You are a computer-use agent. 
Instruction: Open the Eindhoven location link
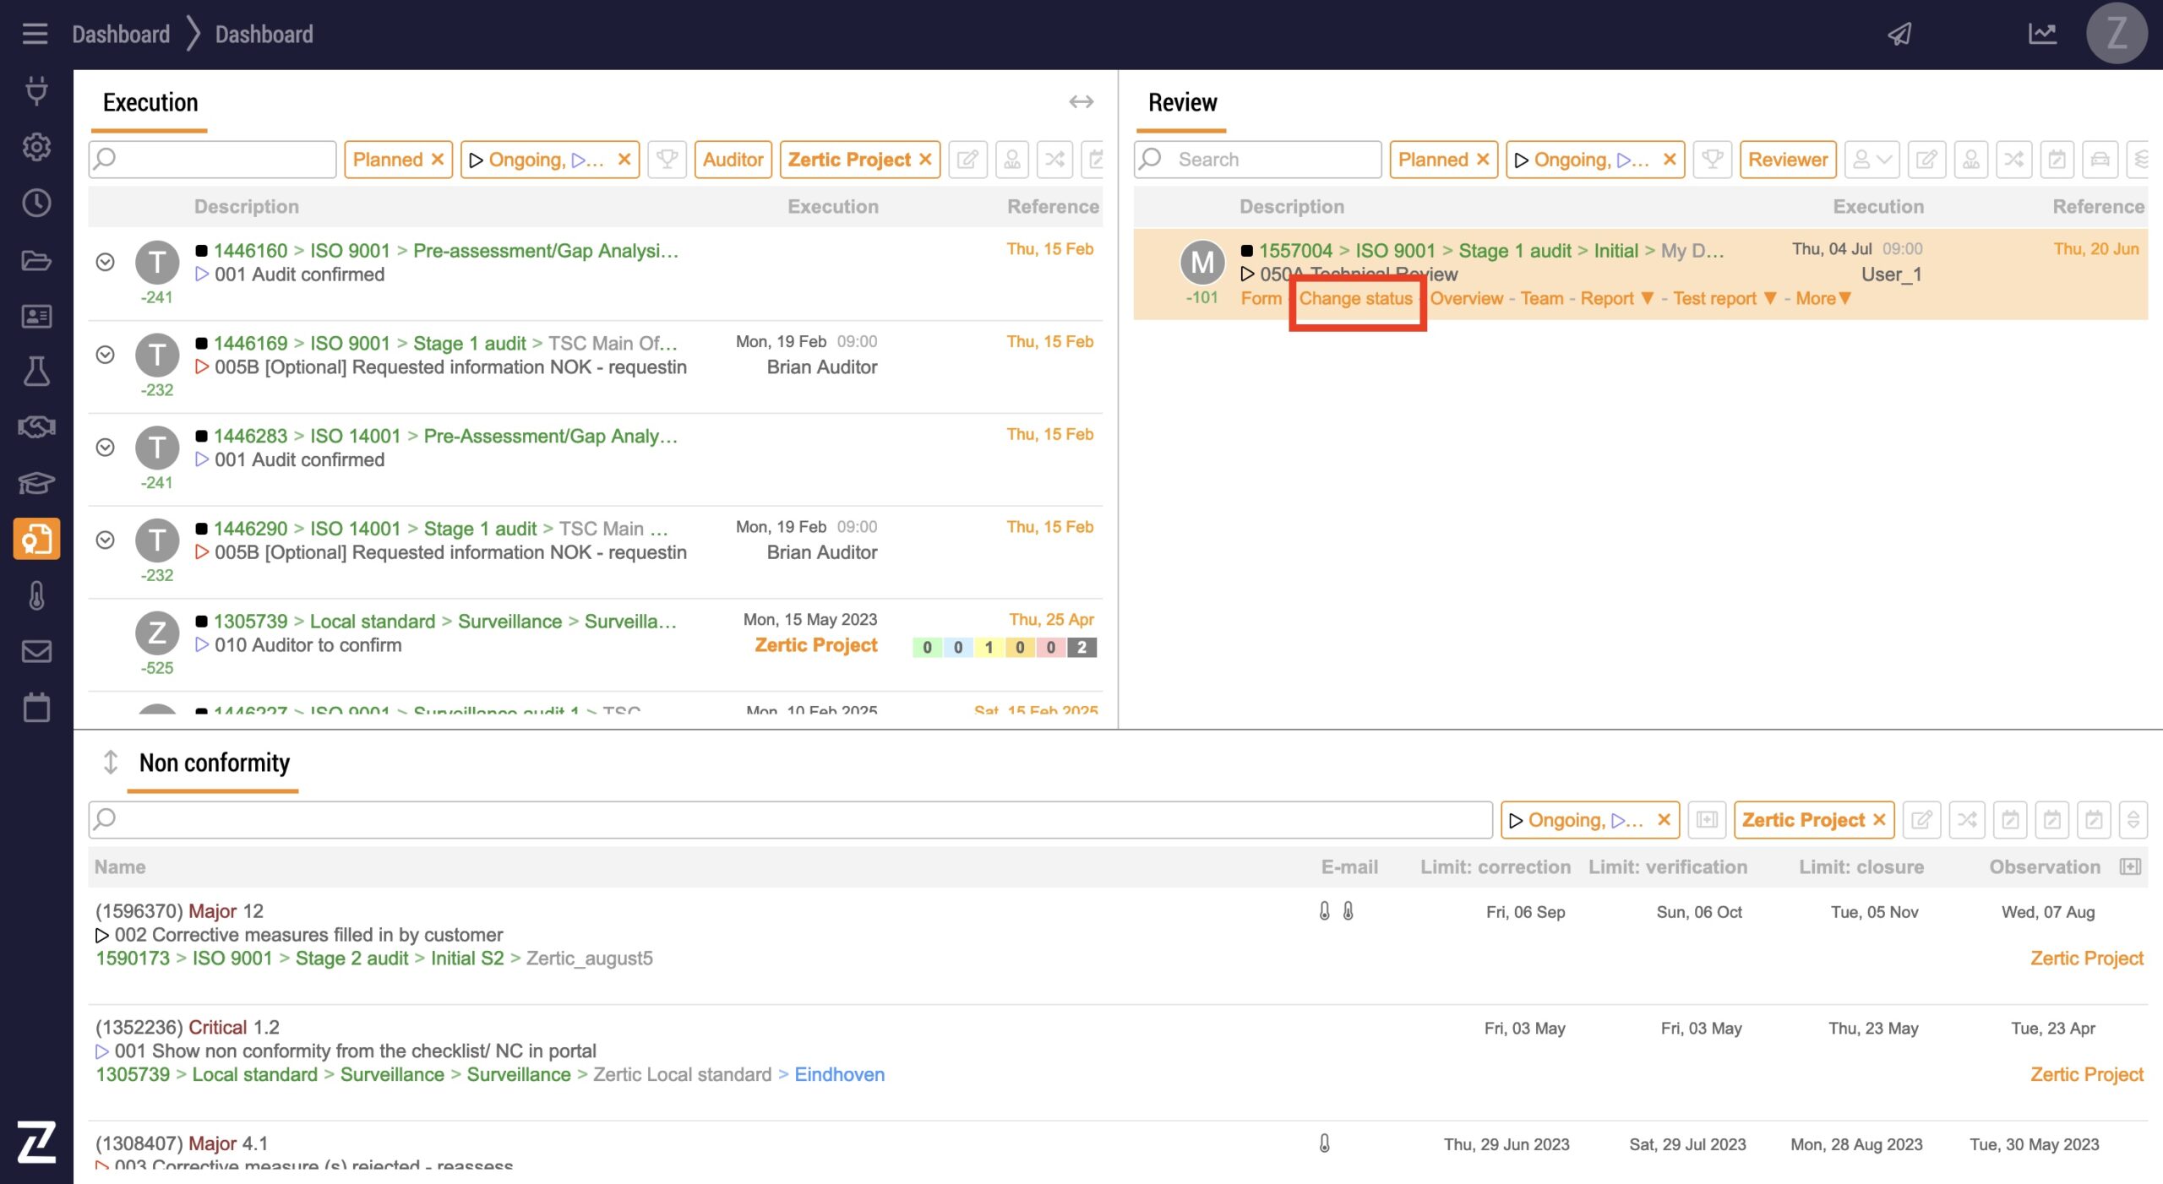[839, 1074]
